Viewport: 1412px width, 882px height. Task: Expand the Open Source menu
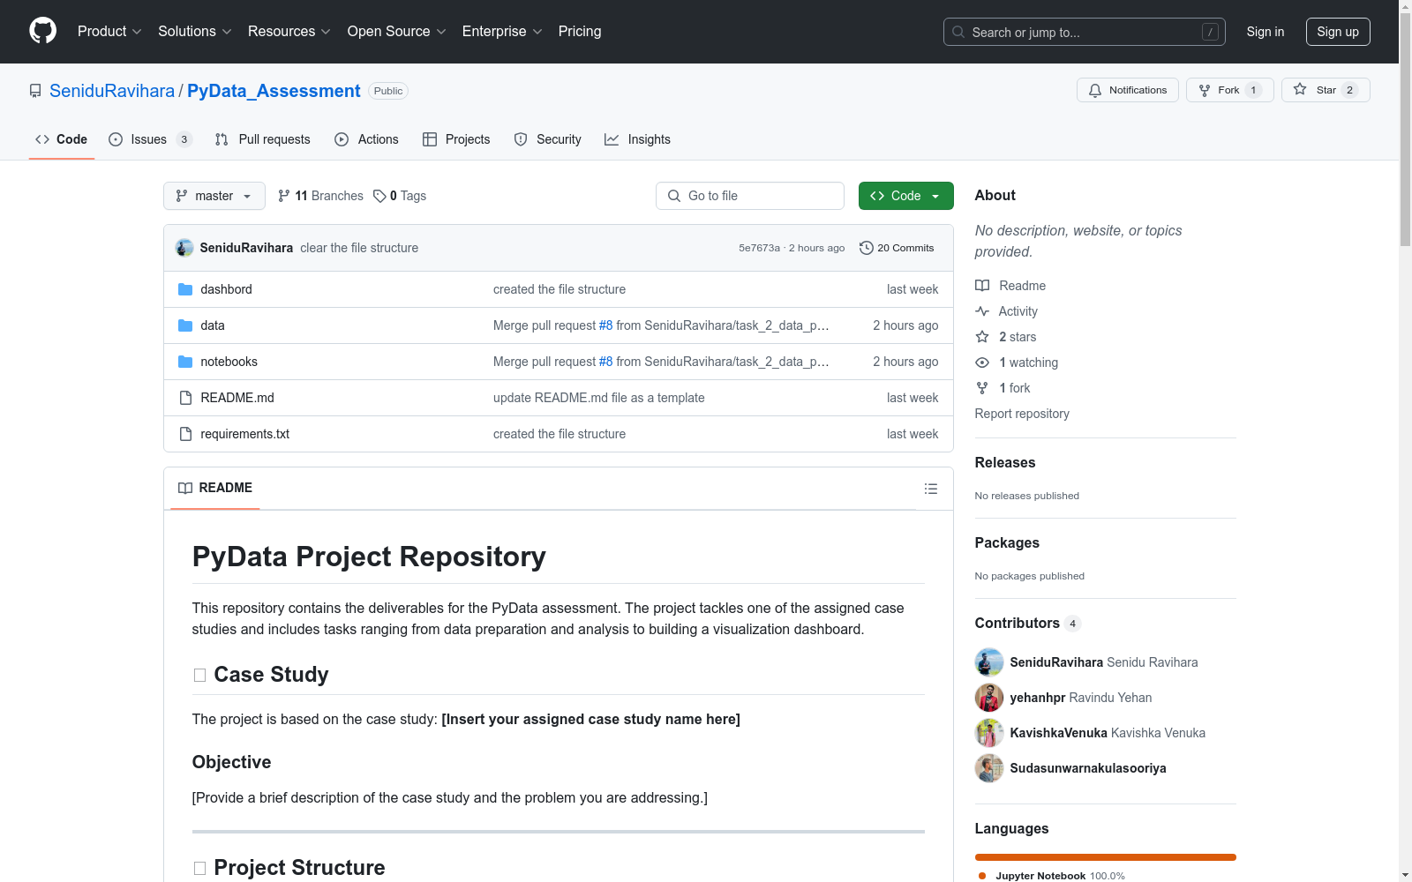point(397,32)
